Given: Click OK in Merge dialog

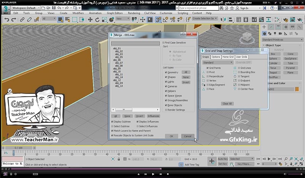Looking at the screenshot, I should click(171, 136).
